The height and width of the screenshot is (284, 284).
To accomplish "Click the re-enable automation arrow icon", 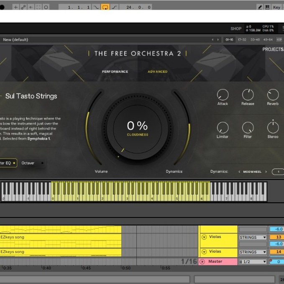I will tap(31, 7).
